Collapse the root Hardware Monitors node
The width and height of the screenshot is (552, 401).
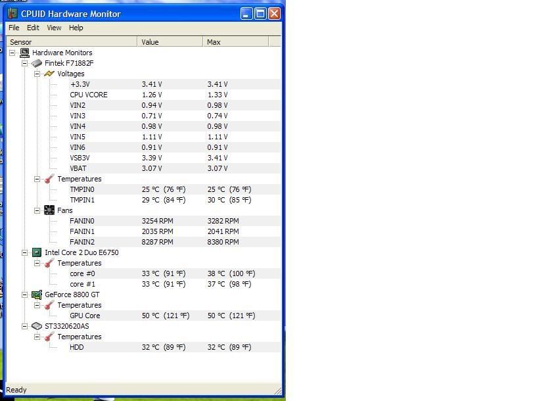tap(12, 53)
